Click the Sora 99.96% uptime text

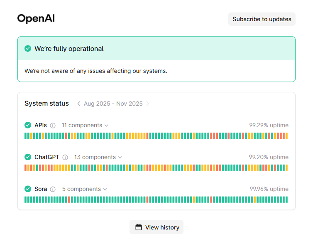pyautogui.click(x=269, y=189)
